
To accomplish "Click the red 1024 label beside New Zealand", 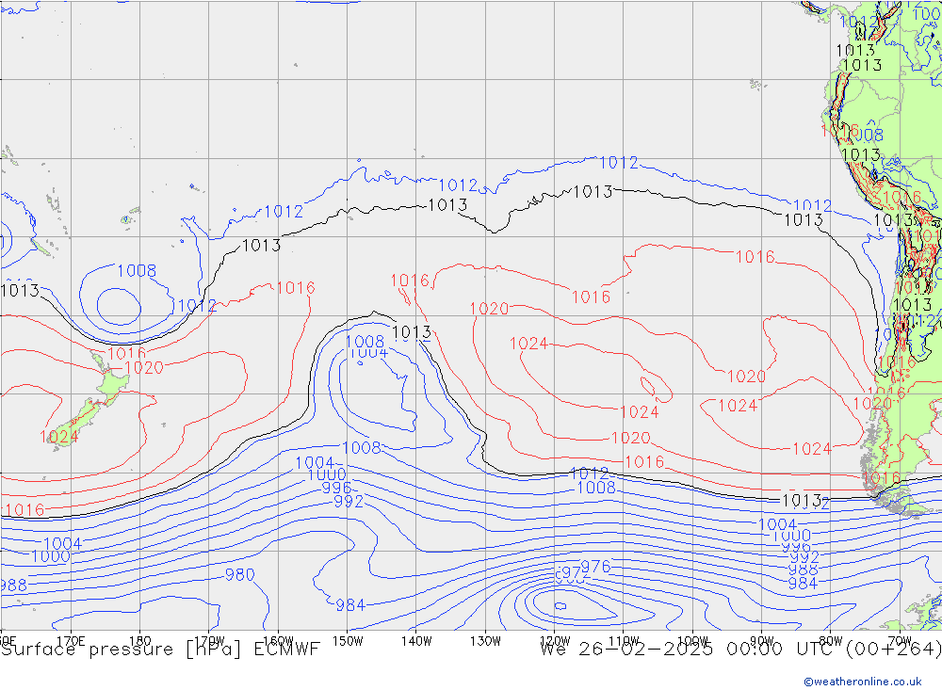I will [x=58, y=437].
